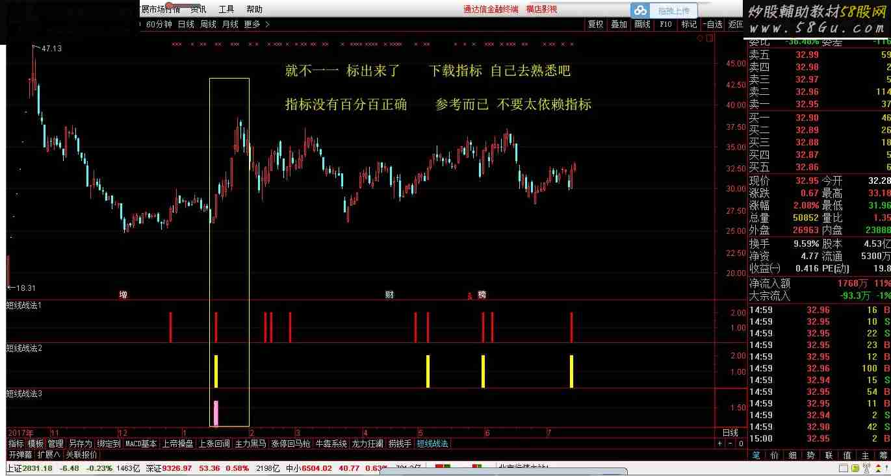Click the 日线 label at chart corner
Screen dimensions: 891x476
(x=730, y=432)
